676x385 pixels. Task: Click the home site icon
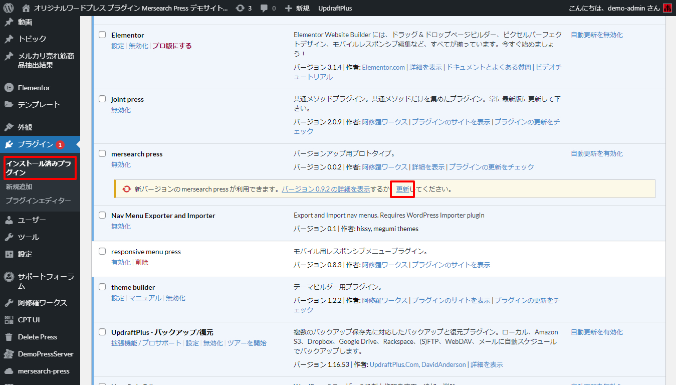26,8
